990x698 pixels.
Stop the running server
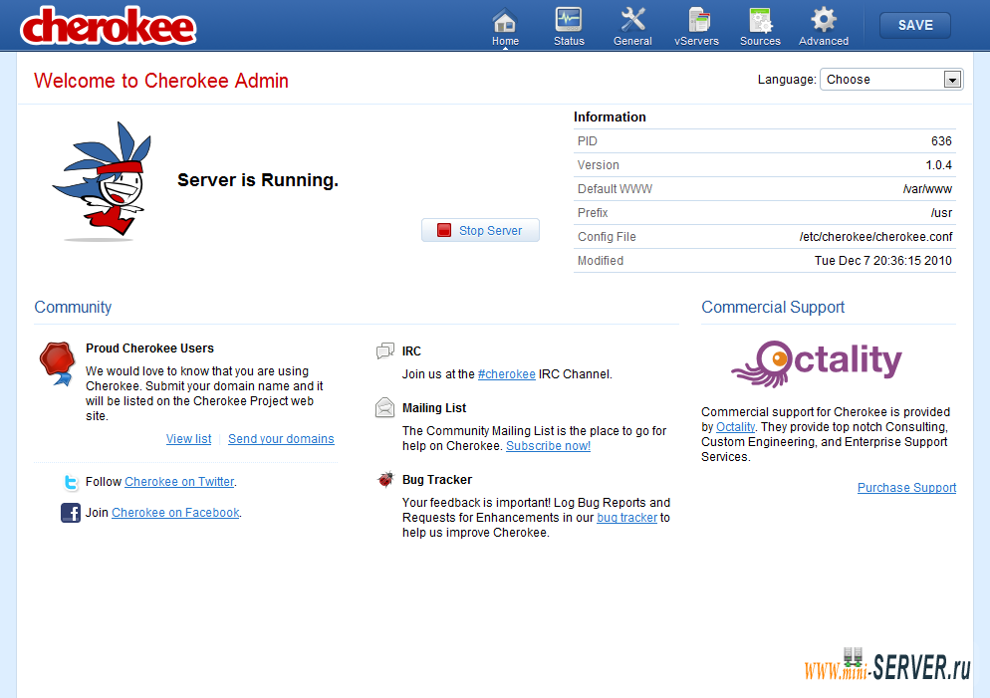[480, 230]
